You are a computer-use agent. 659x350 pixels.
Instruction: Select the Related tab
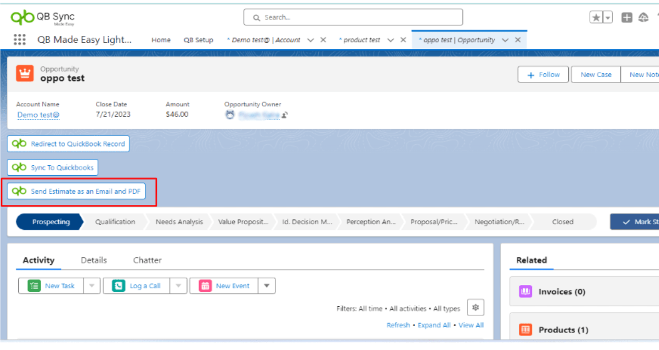[x=531, y=260]
